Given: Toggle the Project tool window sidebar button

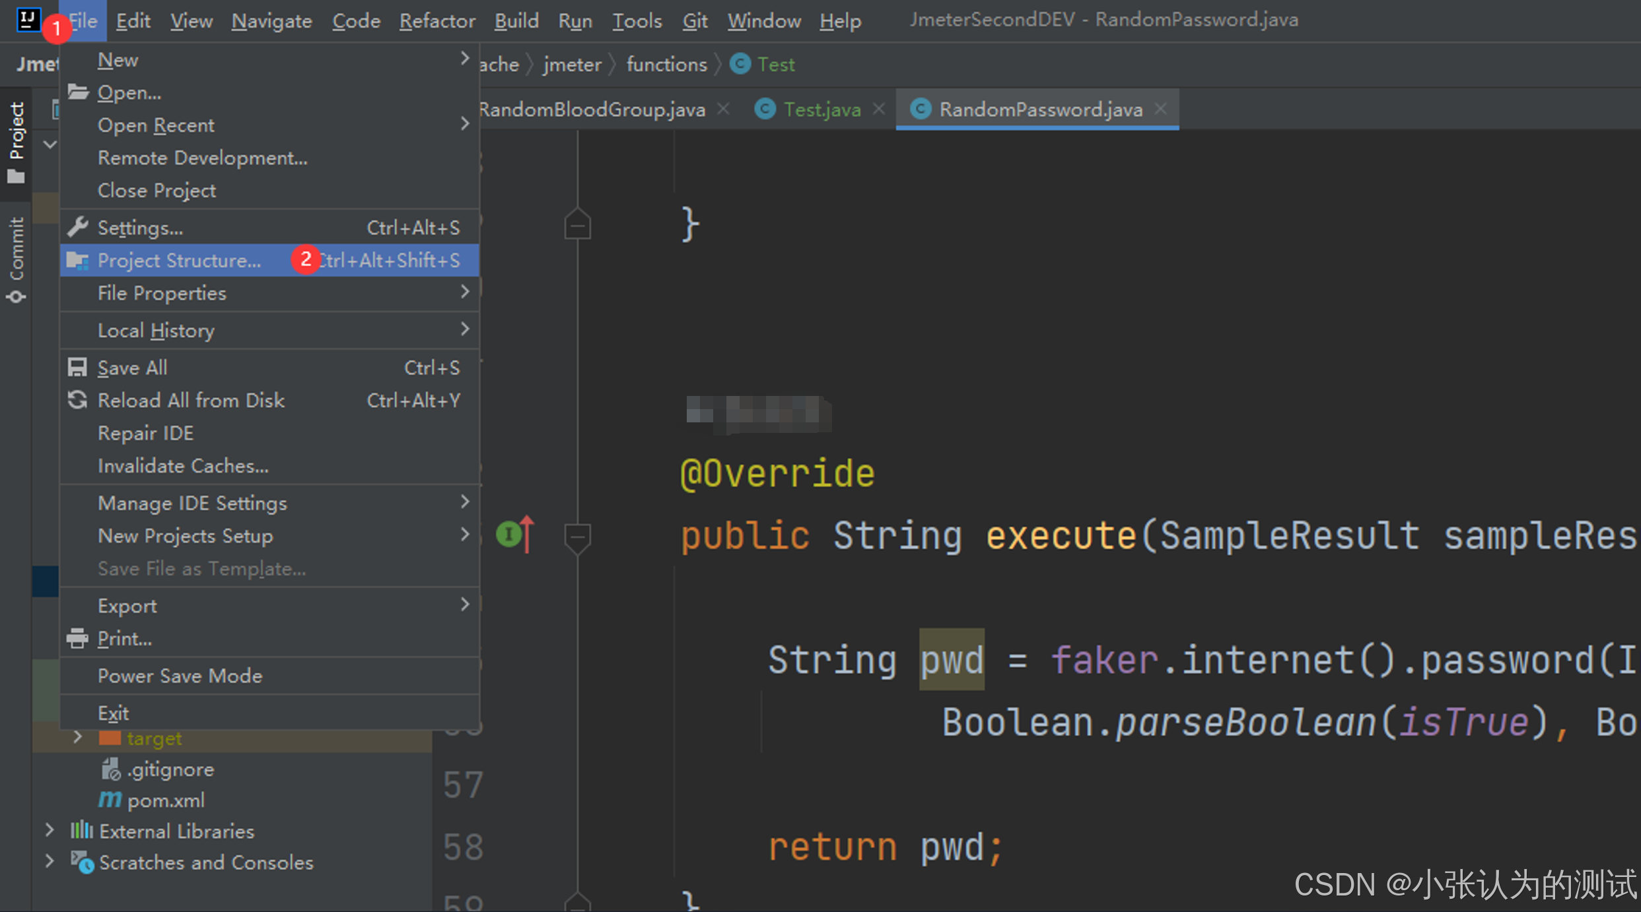Looking at the screenshot, I should point(16,142).
